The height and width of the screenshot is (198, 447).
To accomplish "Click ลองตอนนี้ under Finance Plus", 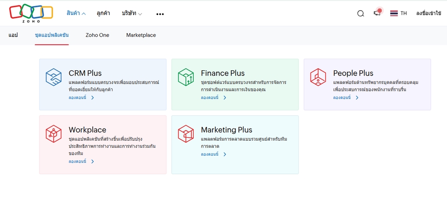I will pyautogui.click(x=210, y=97).
